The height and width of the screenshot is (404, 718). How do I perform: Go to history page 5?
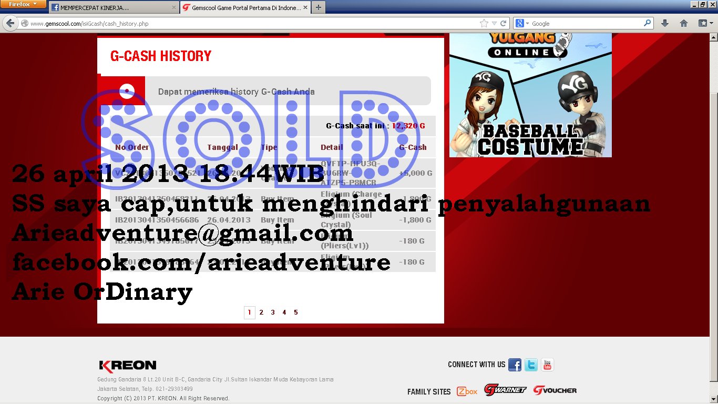(x=296, y=312)
